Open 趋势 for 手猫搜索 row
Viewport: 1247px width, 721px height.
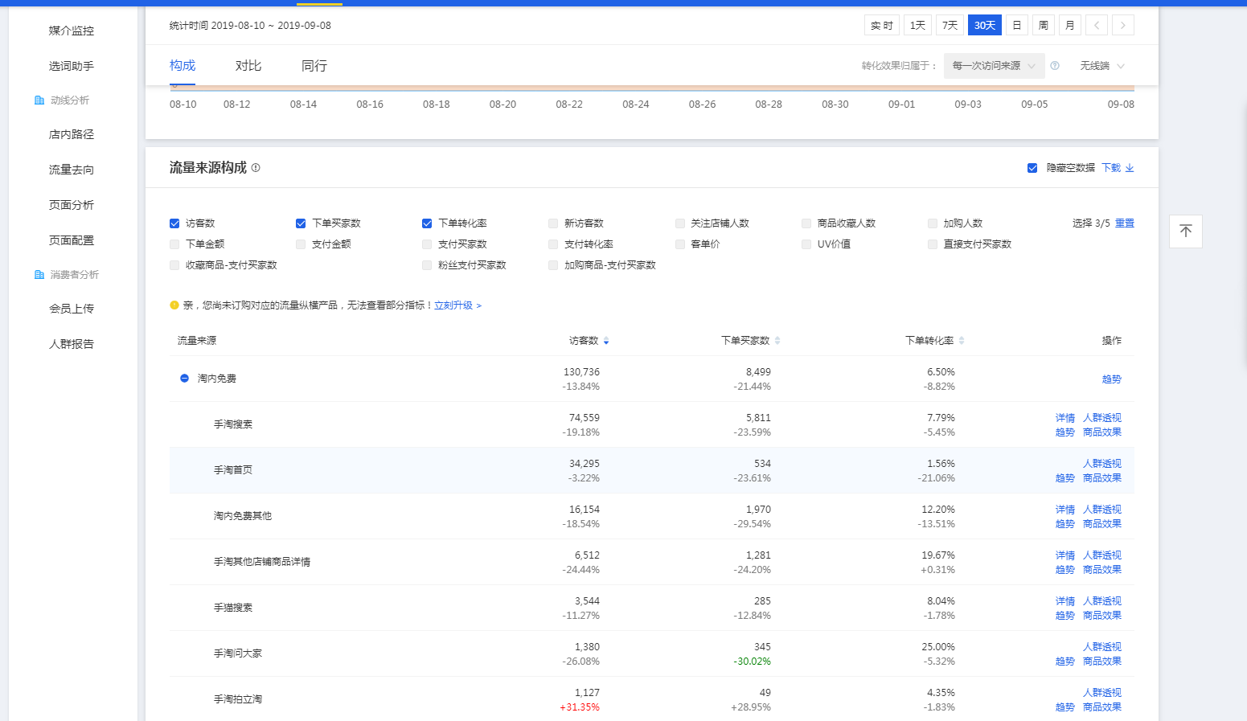coord(1065,616)
